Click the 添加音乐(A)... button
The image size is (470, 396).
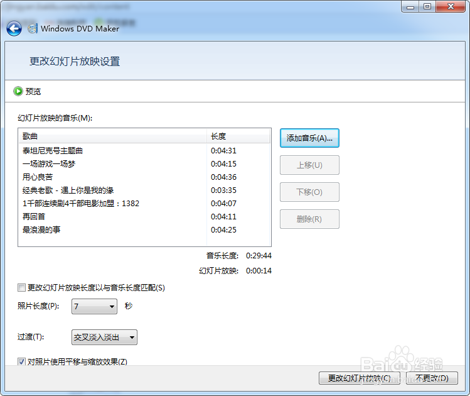click(x=309, y=138)
